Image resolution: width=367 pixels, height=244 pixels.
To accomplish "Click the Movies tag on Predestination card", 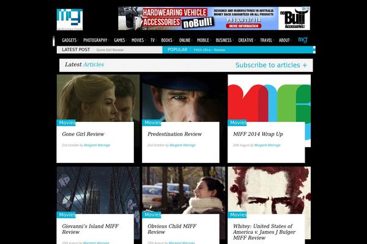I will click(x=152, y=123).
